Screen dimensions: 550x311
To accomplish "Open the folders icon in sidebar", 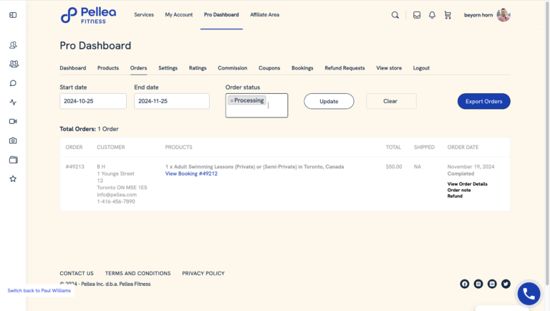I will 14,160.
